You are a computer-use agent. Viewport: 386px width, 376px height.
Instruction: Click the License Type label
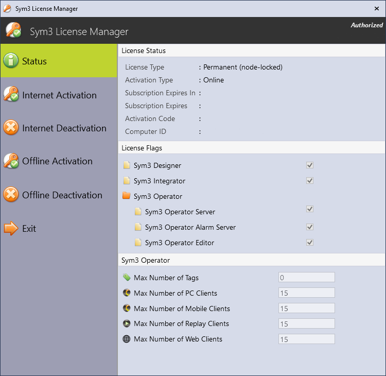click(145, 67)
